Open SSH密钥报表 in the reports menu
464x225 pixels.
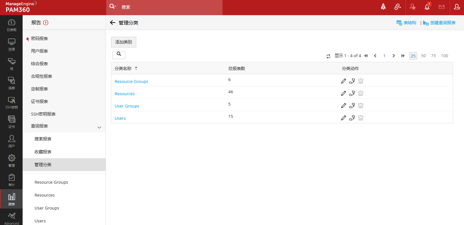tap(43, 114)
